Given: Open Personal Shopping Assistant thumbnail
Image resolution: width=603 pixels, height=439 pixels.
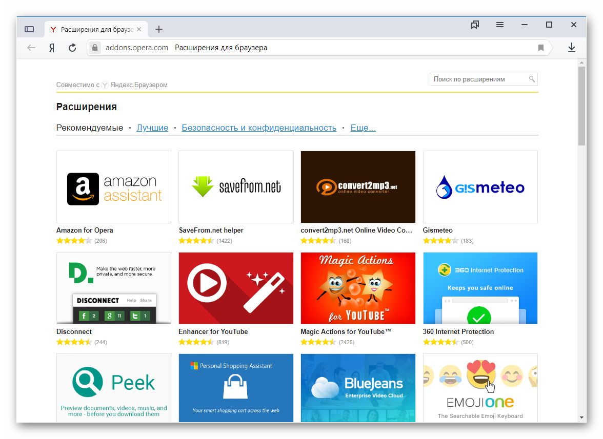Looking at the screenshot, I should (236, 388).
